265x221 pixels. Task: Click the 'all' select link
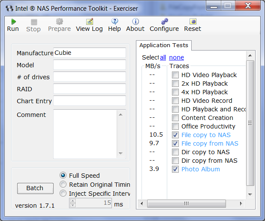coord(163,57)
